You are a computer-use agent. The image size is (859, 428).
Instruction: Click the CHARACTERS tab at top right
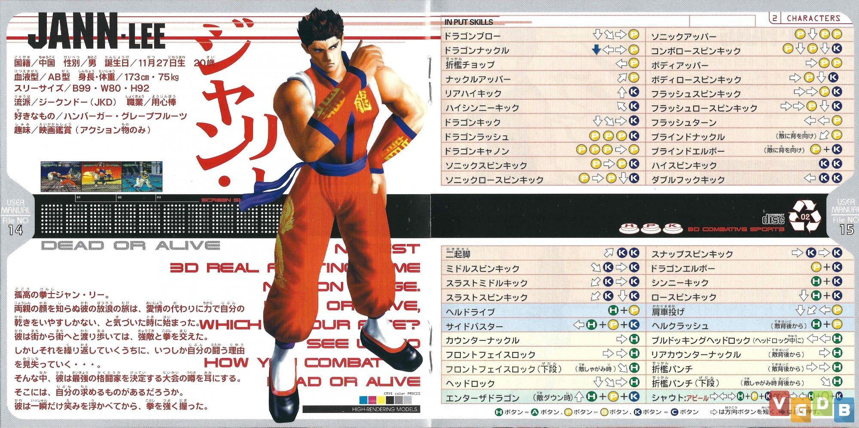click(x=813, y=18)
